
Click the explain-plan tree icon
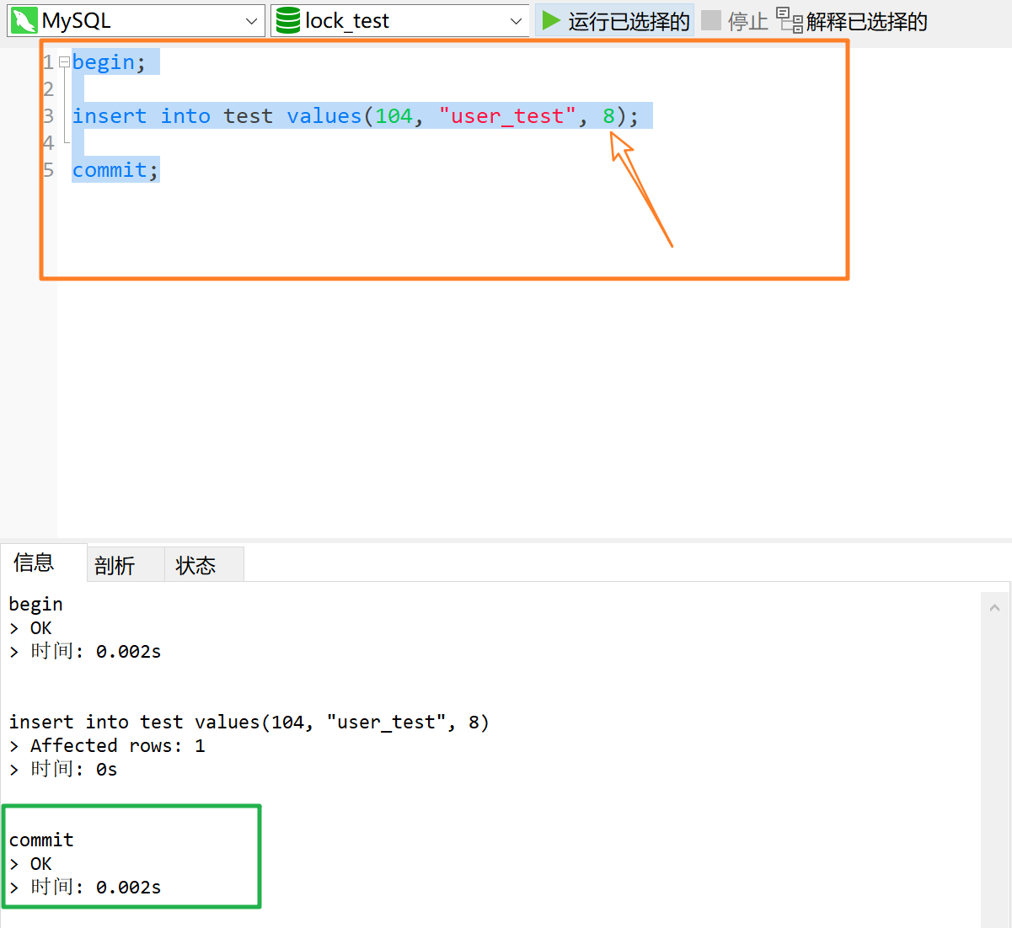(x=790, y=20)
